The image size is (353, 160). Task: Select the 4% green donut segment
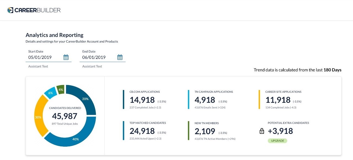tap(60, 89)
